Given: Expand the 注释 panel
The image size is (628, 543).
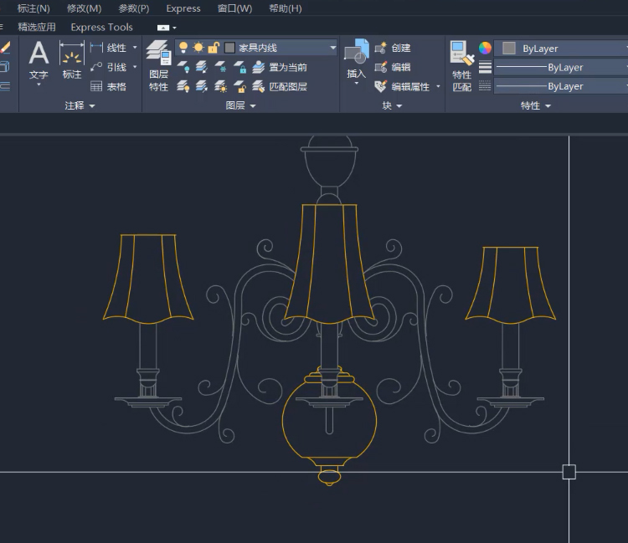Looking at the screenshot, I should tap(80, 105).
